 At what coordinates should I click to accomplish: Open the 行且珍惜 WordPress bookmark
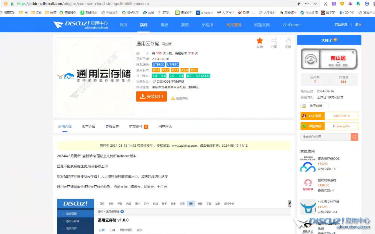pyautogui.click(x=309, y=12)
